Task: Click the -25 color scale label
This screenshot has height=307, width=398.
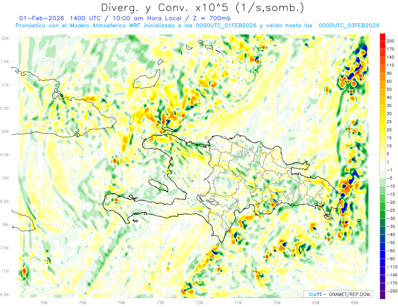Action: click(391, 211)
